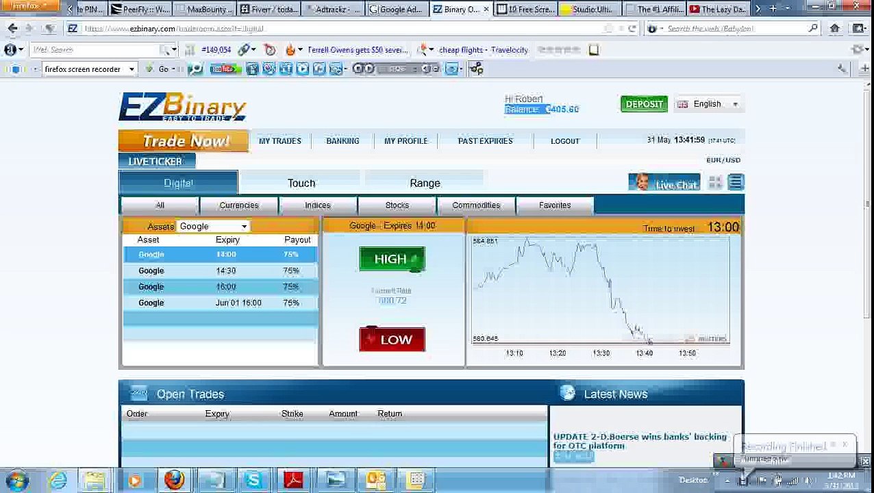Open Adobe Reader from taskbar
Viewport: 874px width, 493px height.
tap(293, 480)
